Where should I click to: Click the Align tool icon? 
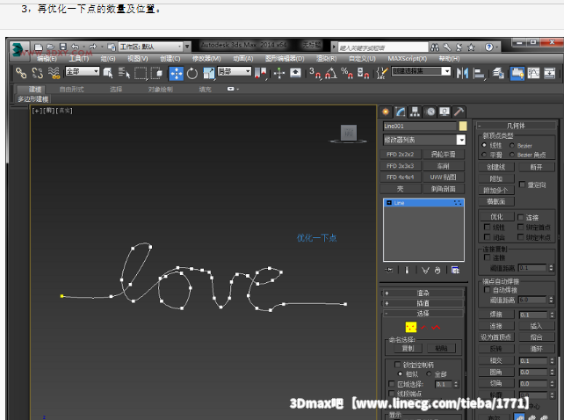[479, 73]
